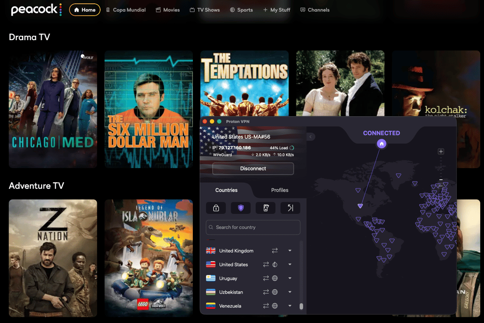This screenshot has height=323, width=484.
Task: Click the globe icon for Venezuela
Action: click(x=275, y=306)
